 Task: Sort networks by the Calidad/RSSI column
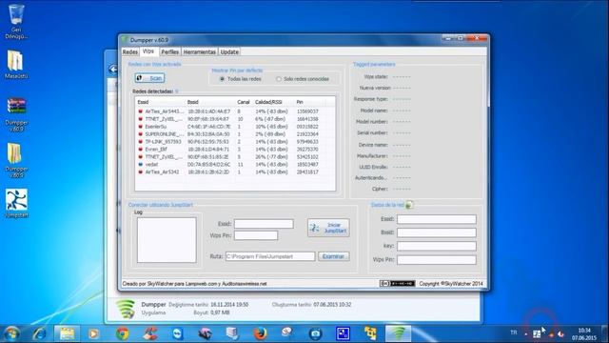tap(274, 102)
